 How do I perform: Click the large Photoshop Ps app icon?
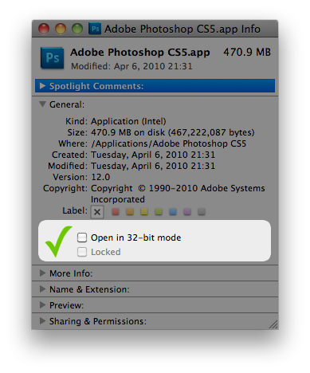(x=52, y=58)
